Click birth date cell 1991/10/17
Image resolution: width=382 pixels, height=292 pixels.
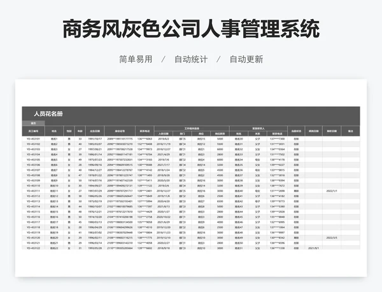95,139
